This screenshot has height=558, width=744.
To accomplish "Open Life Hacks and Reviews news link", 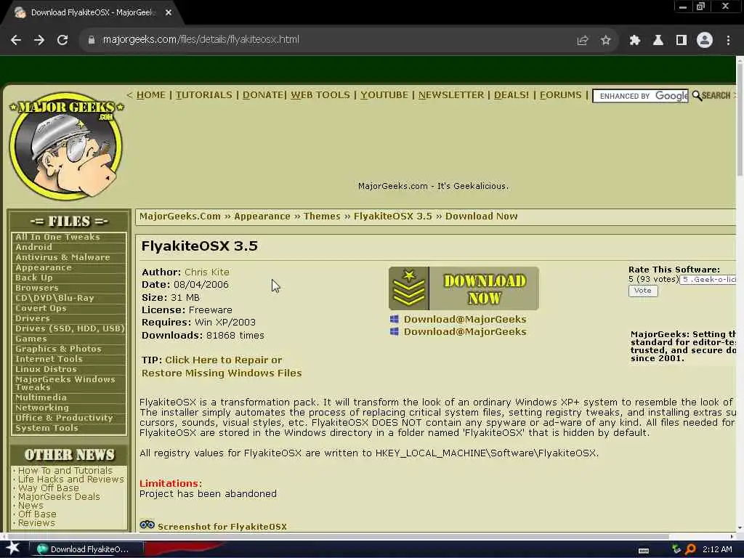I will point(71,480).
